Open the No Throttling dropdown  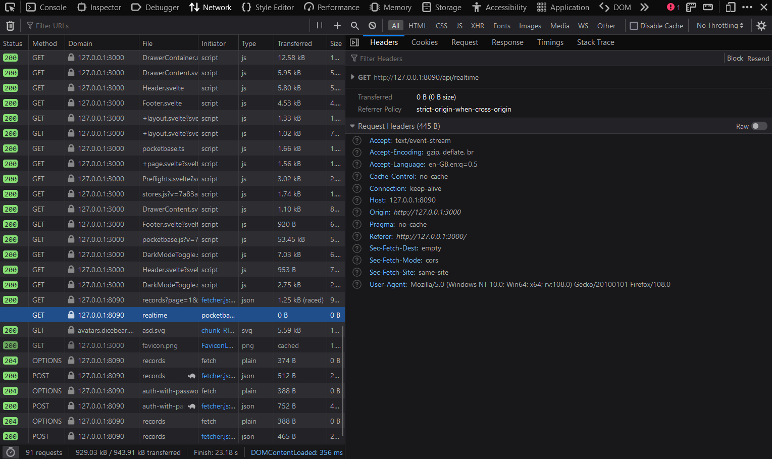pos(719,25)
